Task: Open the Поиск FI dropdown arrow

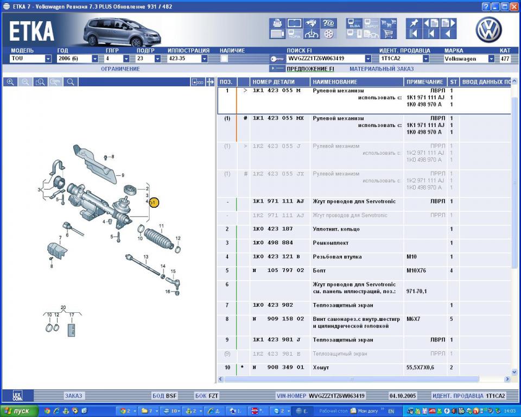Action: (368, 59)
